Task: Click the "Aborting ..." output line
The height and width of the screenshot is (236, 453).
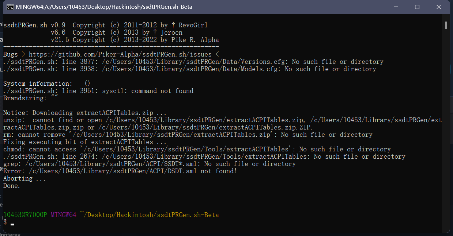Action: pyautogui.click(x=23, y=178)
